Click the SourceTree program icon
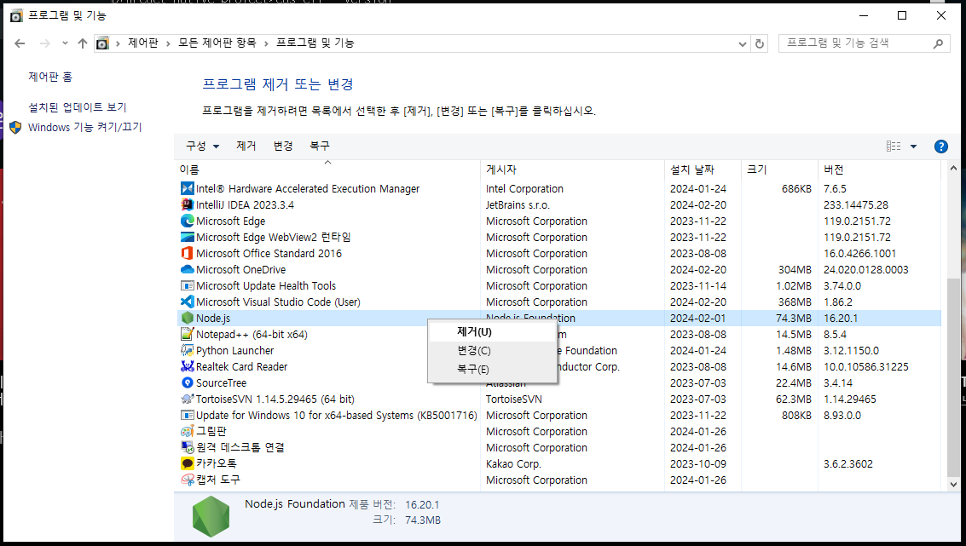The image size is (966, 546). pyautogui.click(x=188, y=382)
